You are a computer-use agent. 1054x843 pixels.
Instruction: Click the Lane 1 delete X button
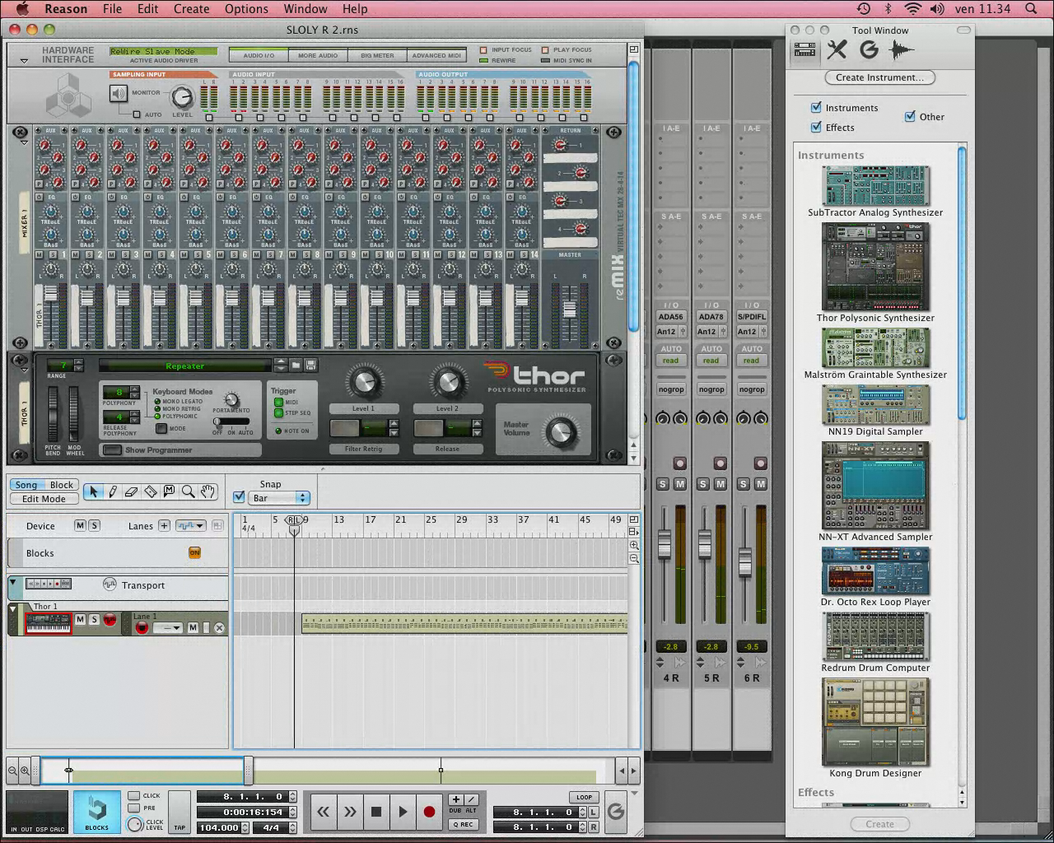[x=219, y=627]
